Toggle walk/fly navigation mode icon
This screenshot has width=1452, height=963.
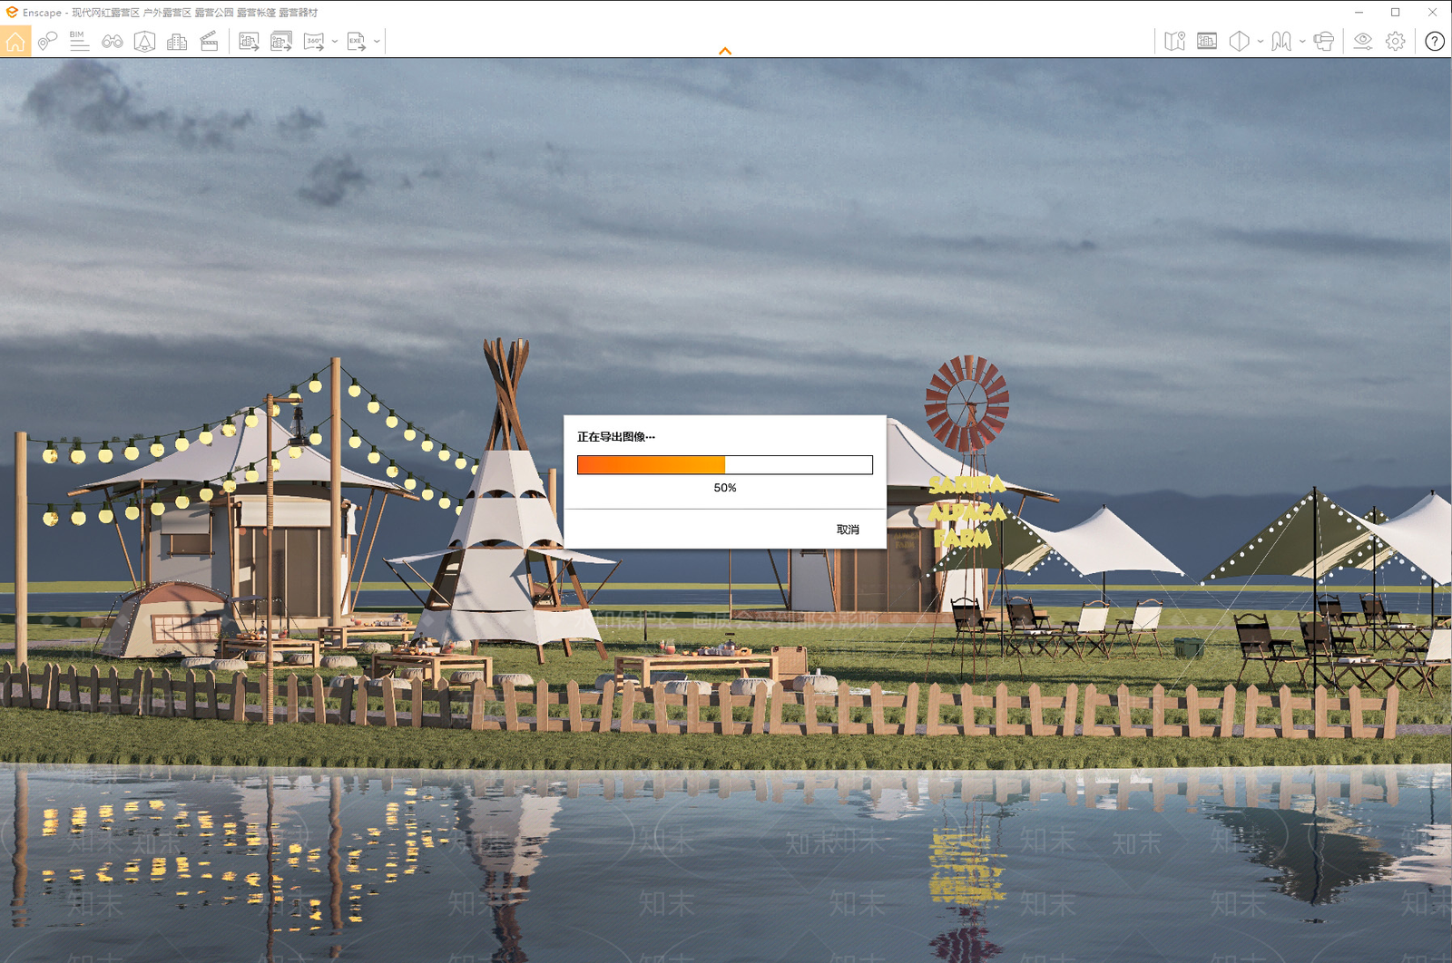pos(1280,42)
